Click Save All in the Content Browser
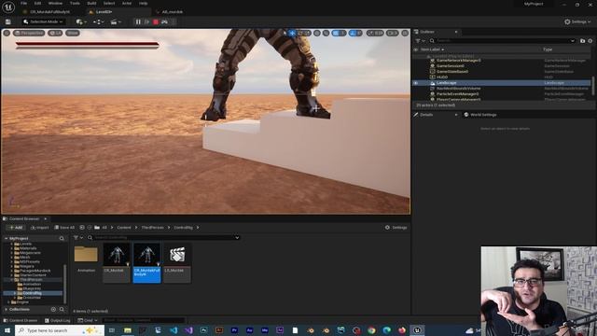The image size is (597, 336). point(64,228)
